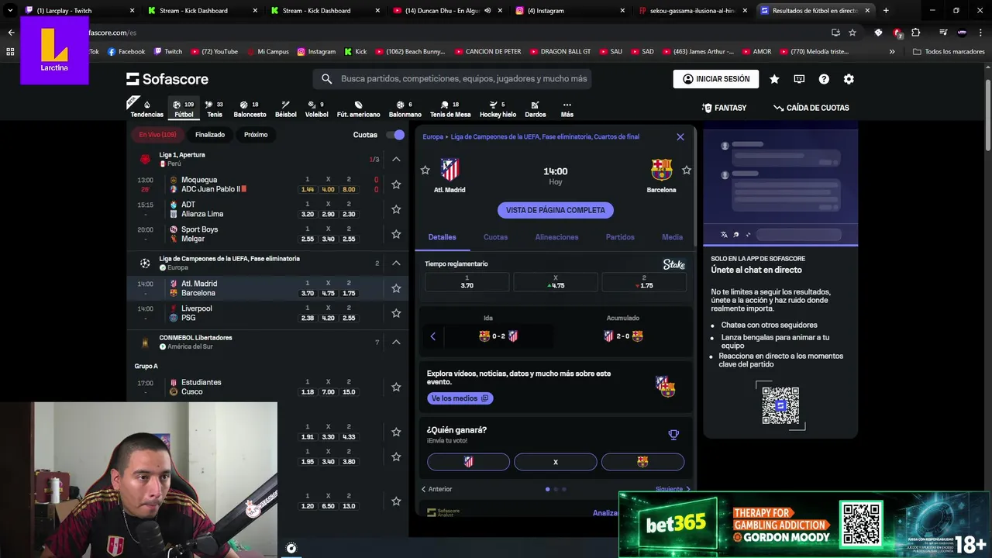Favorite Atl. Madrid in match panel

425,170
